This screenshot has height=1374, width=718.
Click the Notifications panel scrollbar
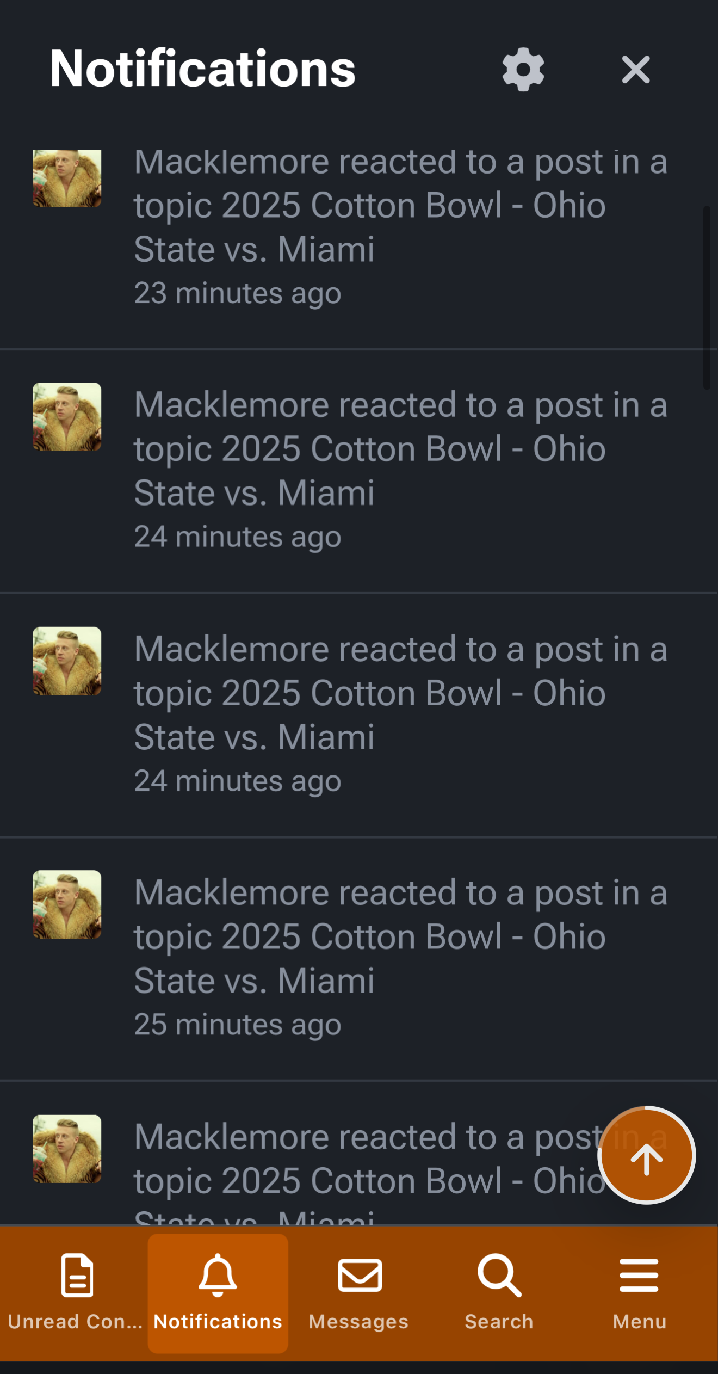(707, 297)
